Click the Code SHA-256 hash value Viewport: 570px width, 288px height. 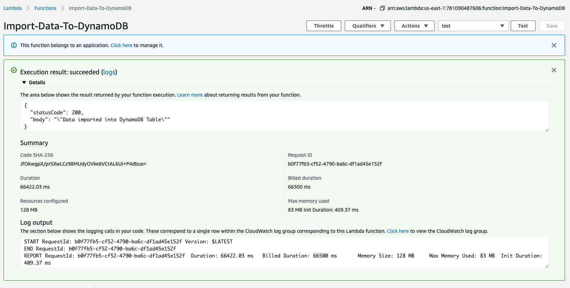[83, 164]
